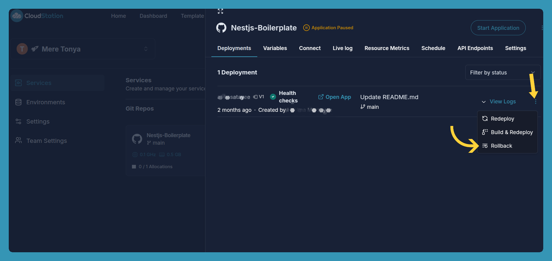Click the expand fullscreen icon above the title
552x261 pixels.
pyautogui.click(x=220, y=11)
